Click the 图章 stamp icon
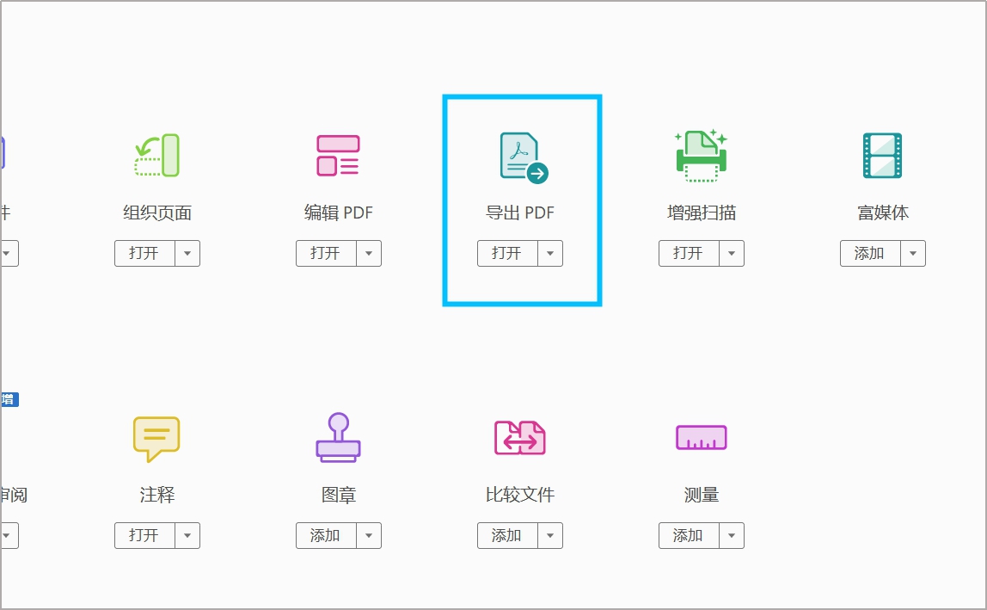The height and width of the screenshot is (610, 987). [x=338, y=437]
